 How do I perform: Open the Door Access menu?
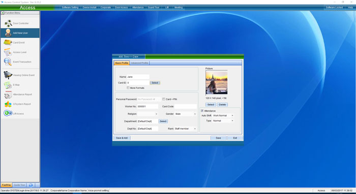click(x=121, y=8)
